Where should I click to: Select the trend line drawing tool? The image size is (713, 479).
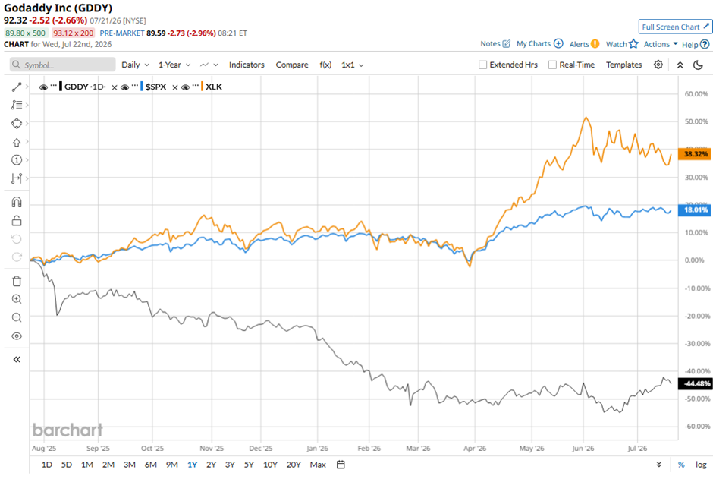pos(17,87)
